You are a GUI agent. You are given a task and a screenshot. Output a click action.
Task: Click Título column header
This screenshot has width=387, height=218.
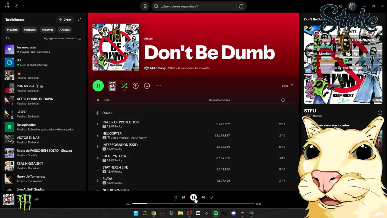pos(106,100)
